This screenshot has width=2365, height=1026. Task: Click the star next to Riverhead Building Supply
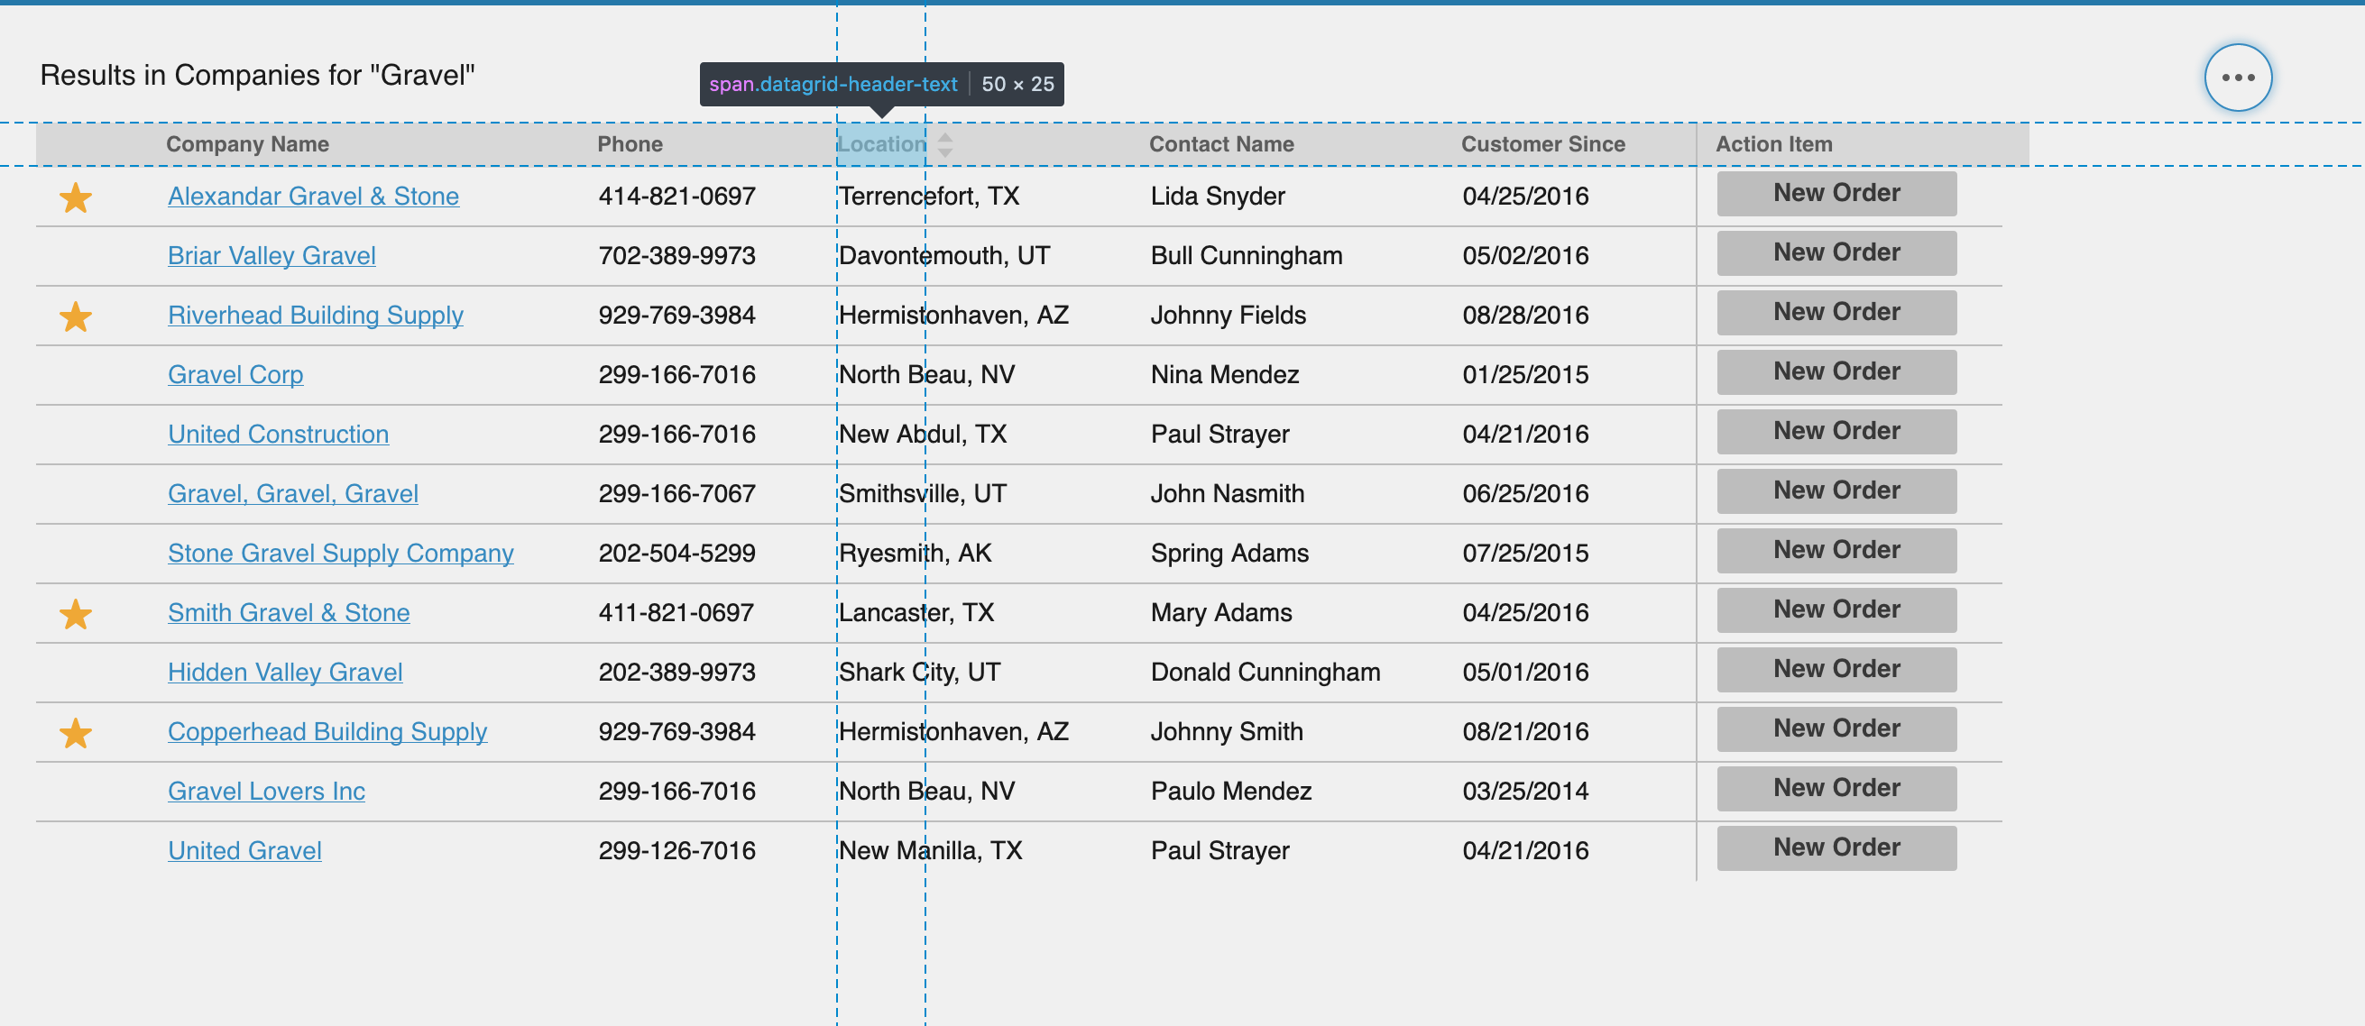pos(75,316)
